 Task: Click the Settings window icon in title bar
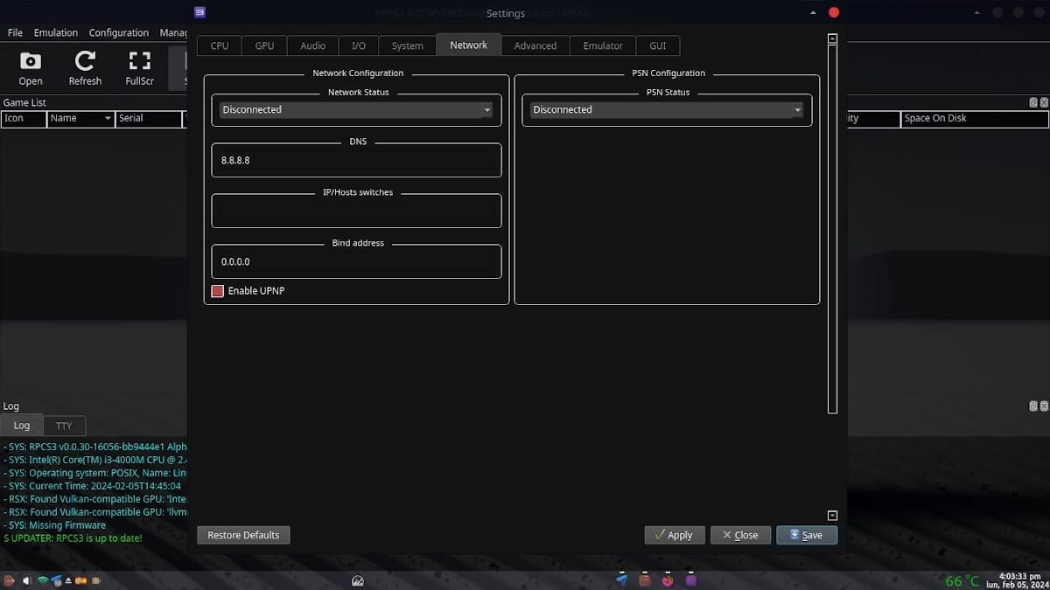(x=200, y=12)
